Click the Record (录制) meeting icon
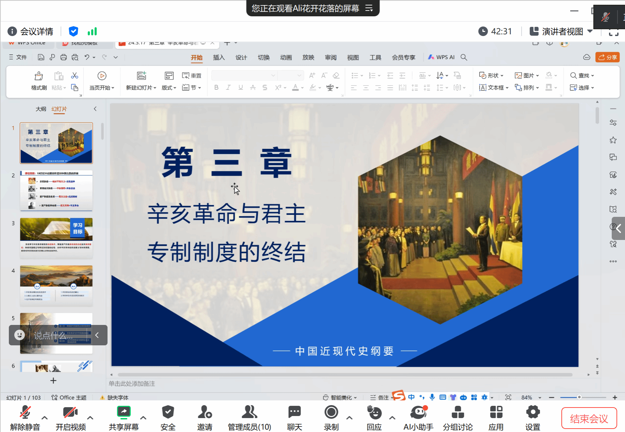Screen dimensions: 625x432 (x=331, y=412)
